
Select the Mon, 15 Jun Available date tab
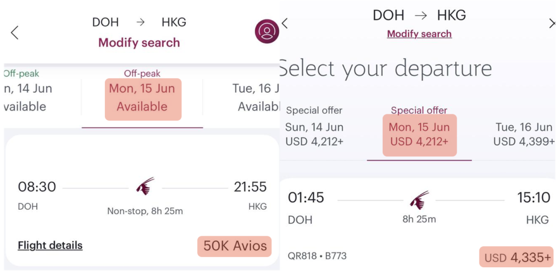point(142,98)
